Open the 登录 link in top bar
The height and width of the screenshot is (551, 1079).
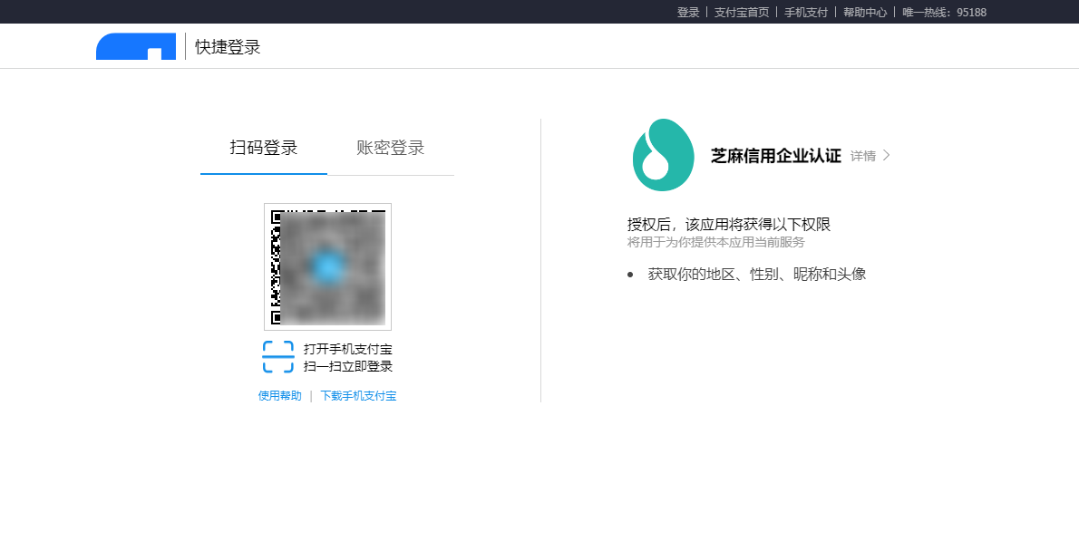[x=688, y=12]
